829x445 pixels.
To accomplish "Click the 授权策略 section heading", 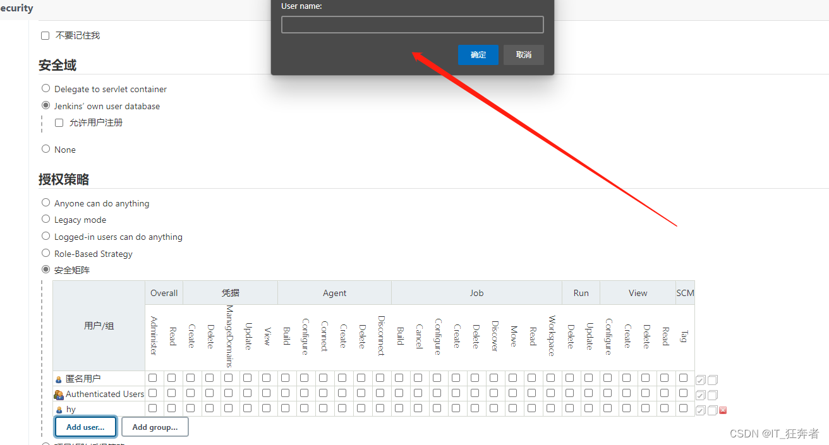I will (64, 179).
